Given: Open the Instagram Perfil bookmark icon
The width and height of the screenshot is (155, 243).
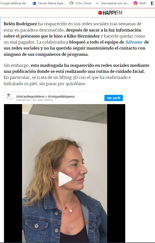Looking at the screenshot, I should click(135, 3).
